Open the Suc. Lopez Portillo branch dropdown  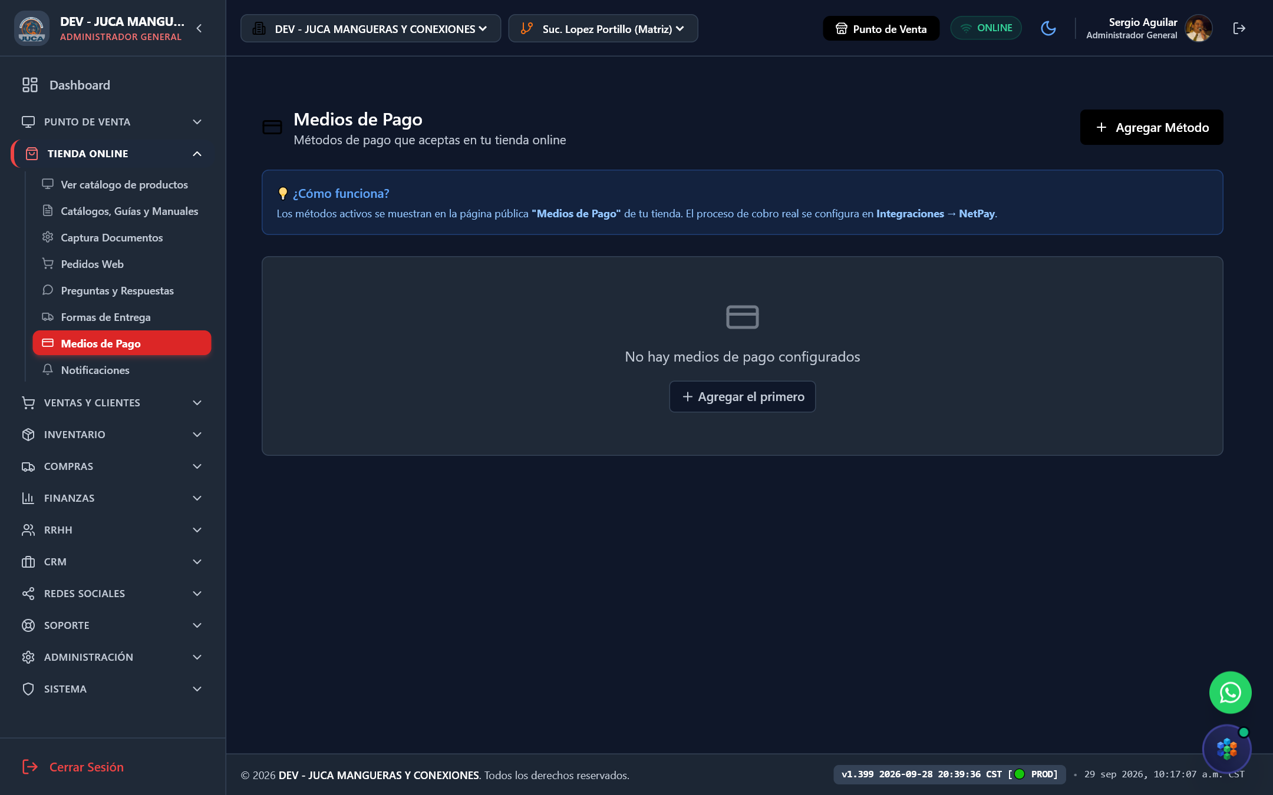(x=603, y=28)
